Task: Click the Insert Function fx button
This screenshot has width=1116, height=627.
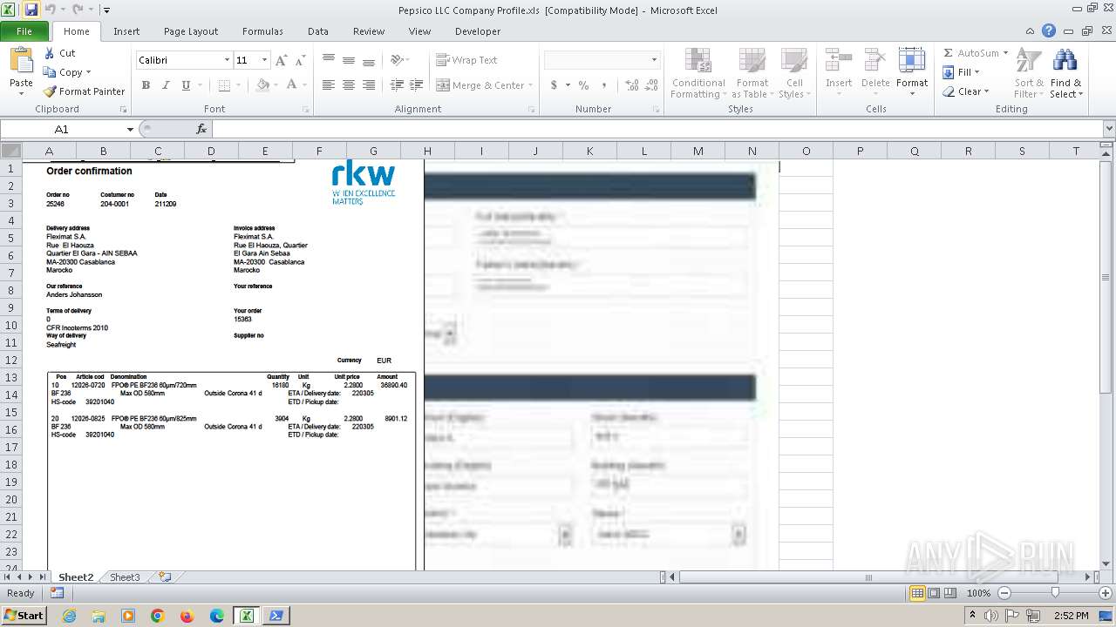Action: 201,129
